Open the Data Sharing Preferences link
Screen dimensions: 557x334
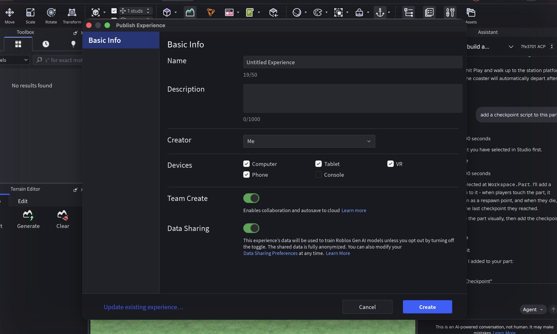(x=270, y=253)
